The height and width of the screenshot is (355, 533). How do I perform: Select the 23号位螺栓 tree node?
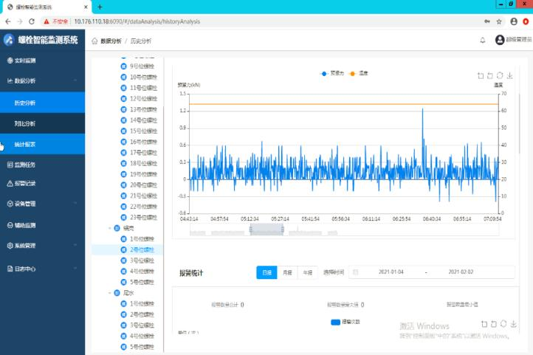point(143,217)
